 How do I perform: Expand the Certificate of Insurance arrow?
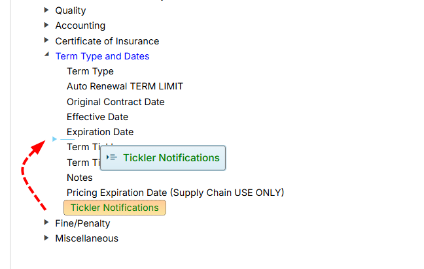[x=46, y=40]
